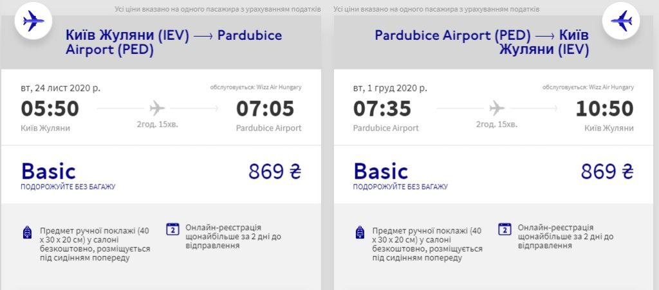Click the backpack icon on the 24 лист flight card

(27, 232)
